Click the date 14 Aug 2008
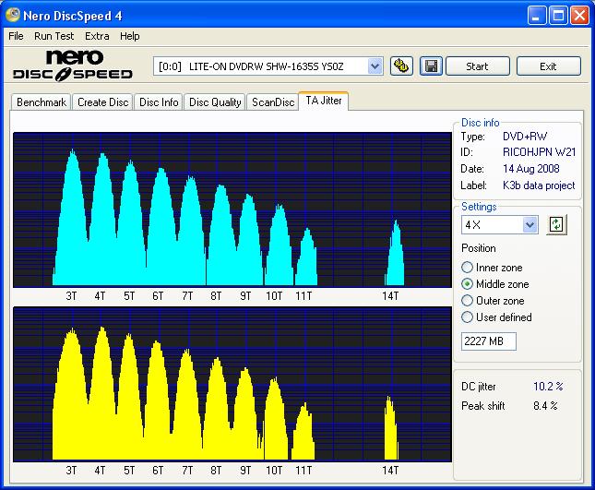595x490 pixels. (x=530, y=169)
